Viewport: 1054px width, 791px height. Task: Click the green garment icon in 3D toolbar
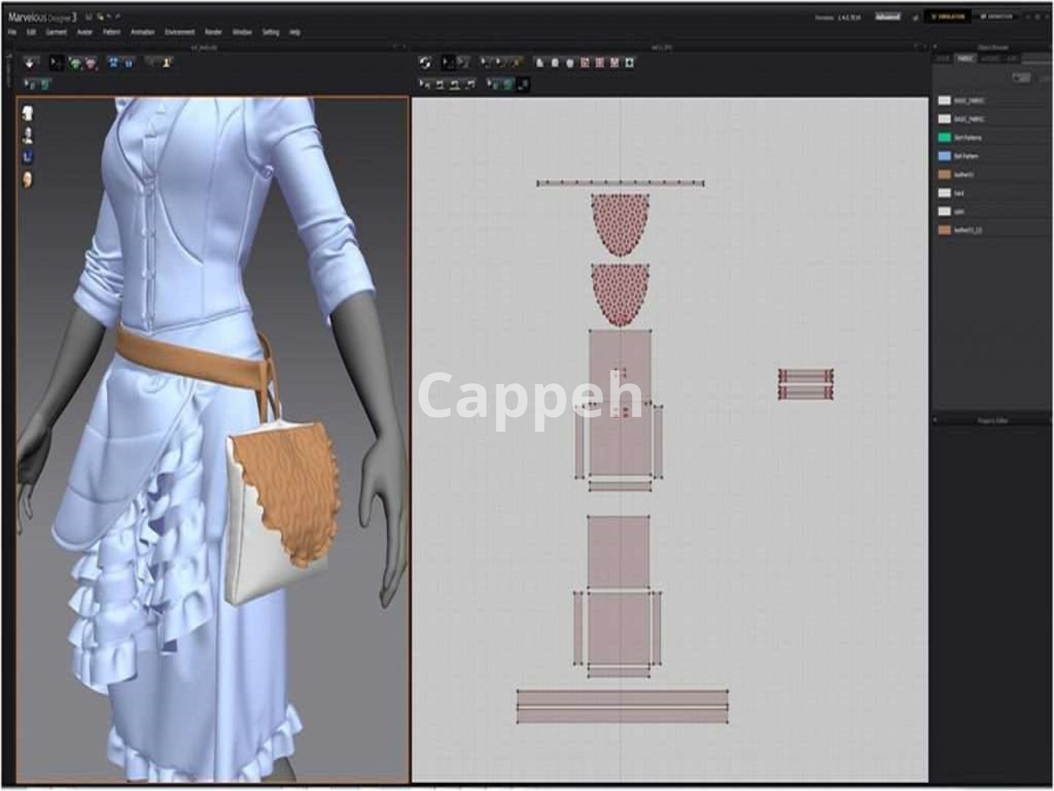pyautogui.click(x=75, y=63)
